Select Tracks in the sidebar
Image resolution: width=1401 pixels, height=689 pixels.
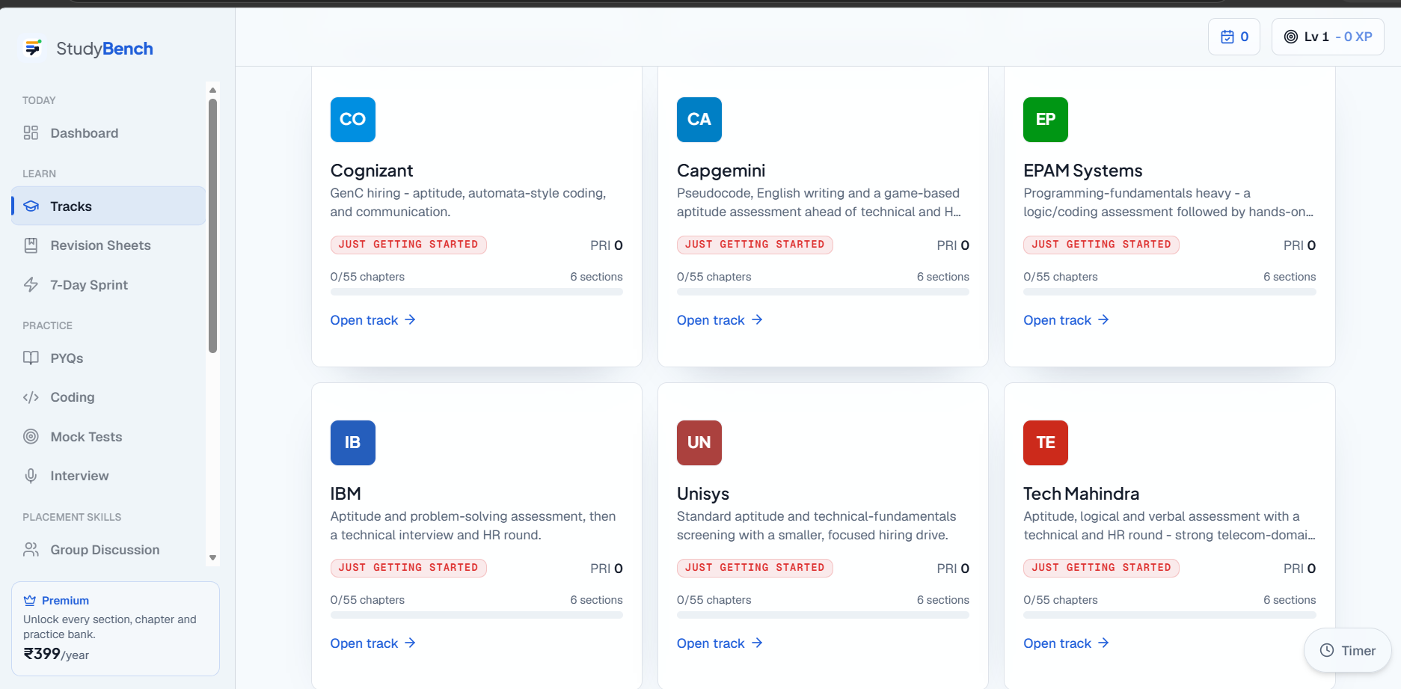coord(108,206)
